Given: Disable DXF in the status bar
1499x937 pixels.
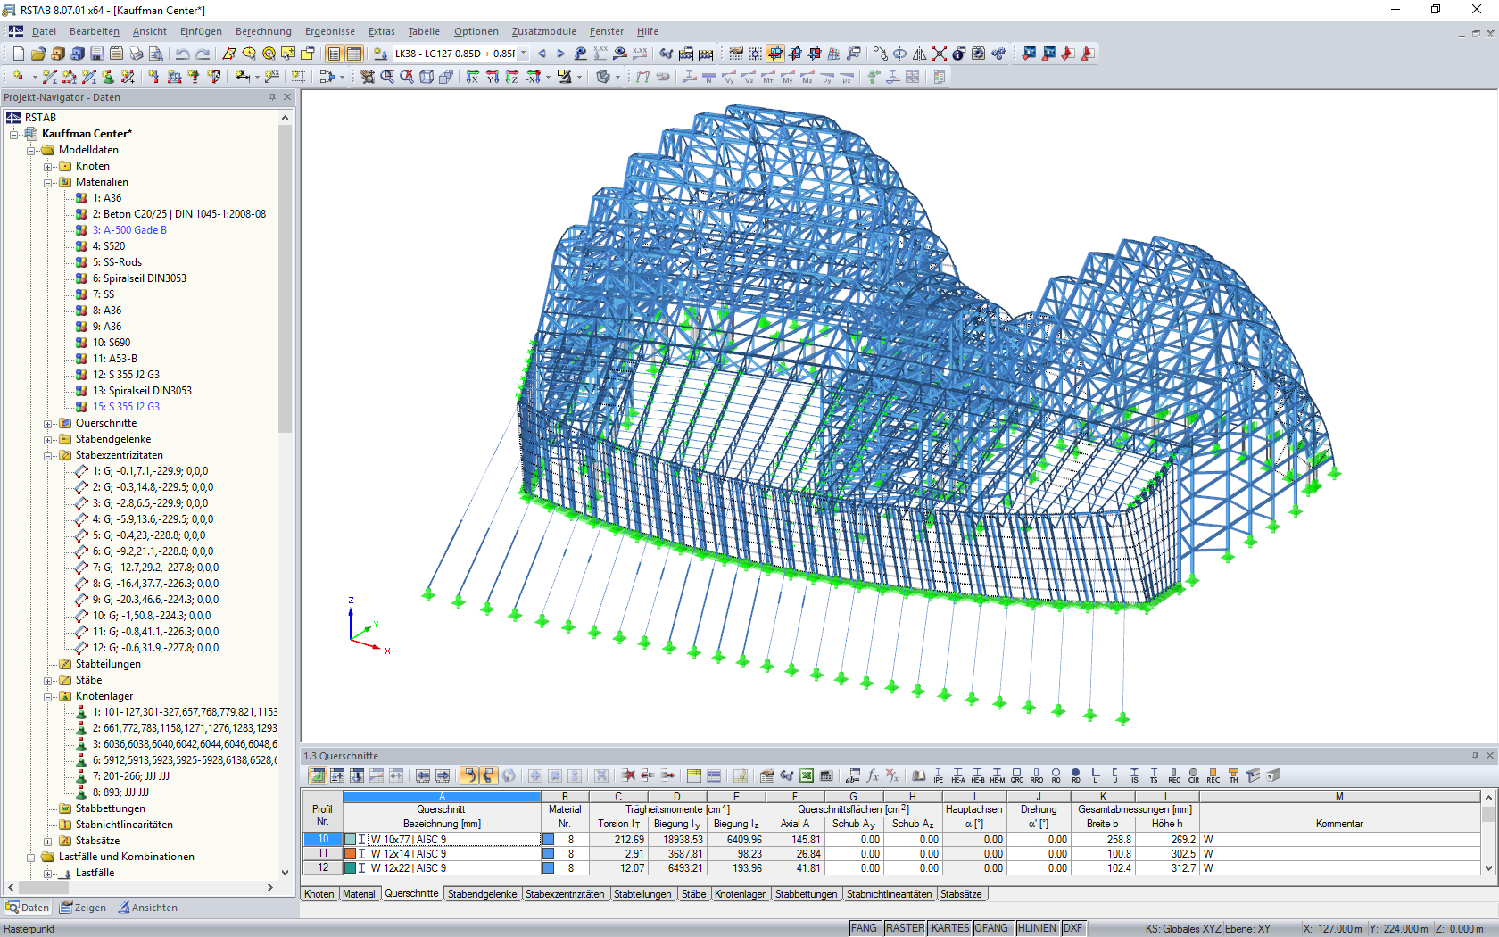Looking at the screenshot, I should (x=1075, y=928).
